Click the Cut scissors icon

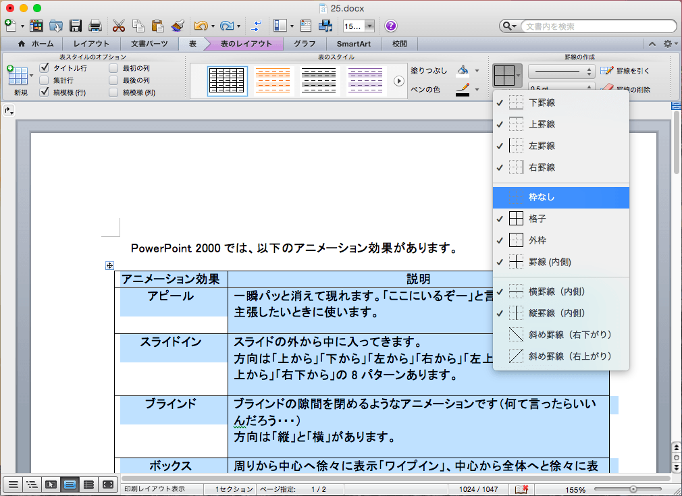point(119,26)
